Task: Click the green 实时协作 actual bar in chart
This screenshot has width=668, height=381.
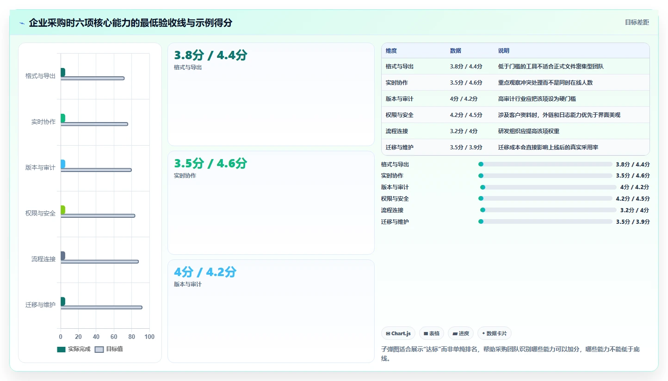Action: pyautogui.click(x=63, y=118)
